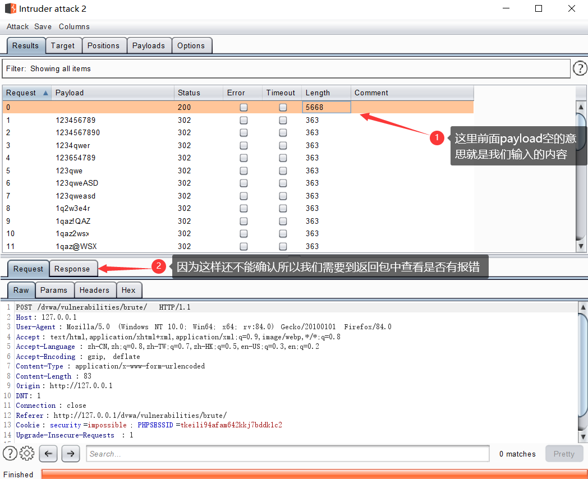Click the POST /dvwa/vulnerabilities/brute/ request line

click(x=103, y=307)
